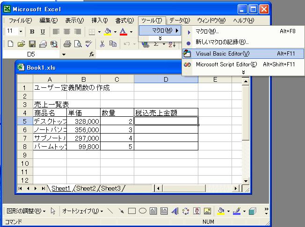This screenshot has width=305, height=227.
Task: Insert a picture from file
Action: [207, 211]
